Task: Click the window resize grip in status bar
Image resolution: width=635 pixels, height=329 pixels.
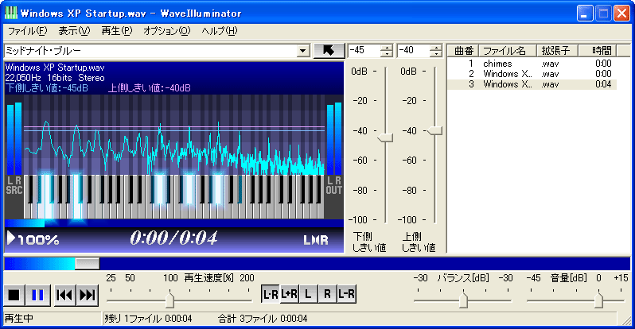Action: (x=626, y=320)
